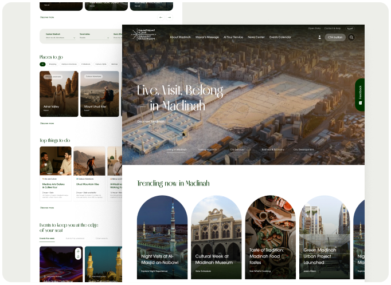Switch language via the Arabic pill button

(350, 29)
